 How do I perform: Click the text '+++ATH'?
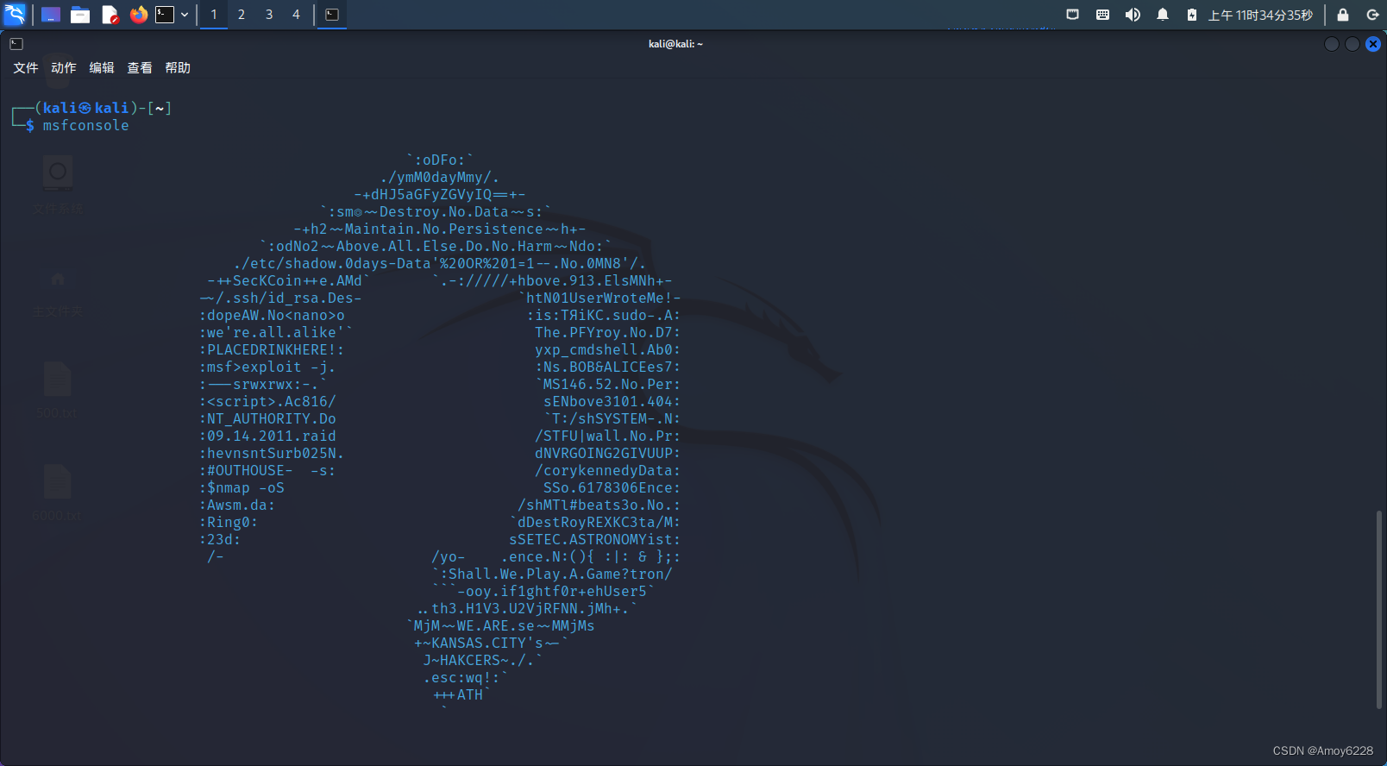458,695
